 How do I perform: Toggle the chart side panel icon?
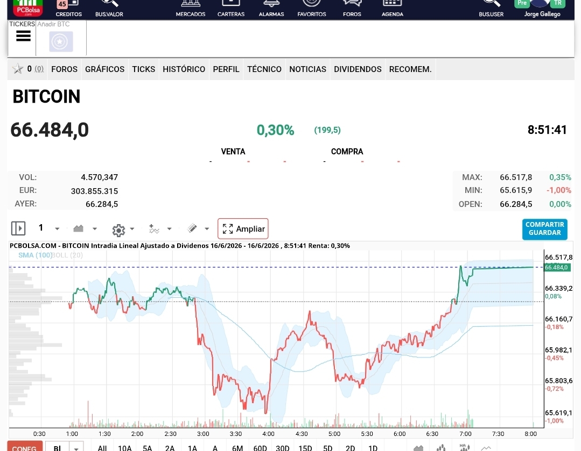pyautogui.click(x=18, y=228)
